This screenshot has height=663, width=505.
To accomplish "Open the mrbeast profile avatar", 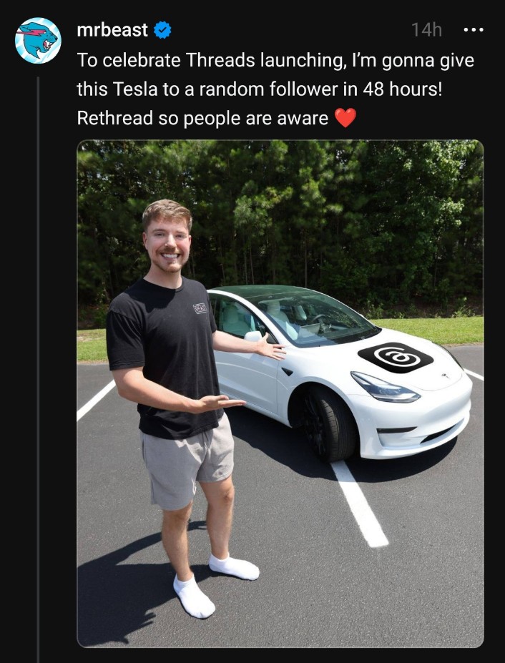I will pyautogui.click(x=38, y=41).
